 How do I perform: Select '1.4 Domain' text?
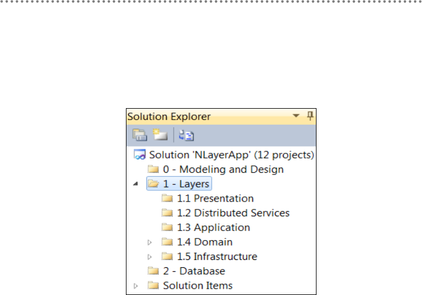[205, 242]
